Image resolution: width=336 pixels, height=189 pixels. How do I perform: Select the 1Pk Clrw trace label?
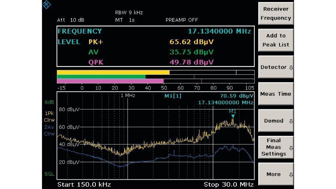[x=49, y=116]
